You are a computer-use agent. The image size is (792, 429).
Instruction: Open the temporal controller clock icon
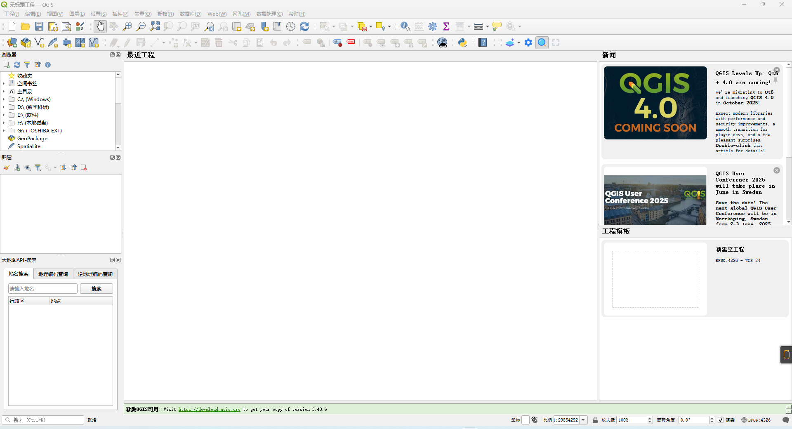pyautogui.click(x=291, y=26)
